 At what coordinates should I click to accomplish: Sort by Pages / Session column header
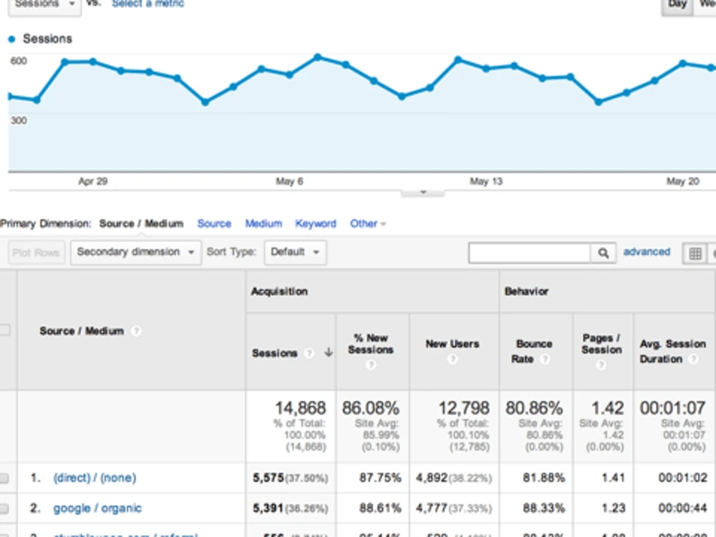[601, 344]
